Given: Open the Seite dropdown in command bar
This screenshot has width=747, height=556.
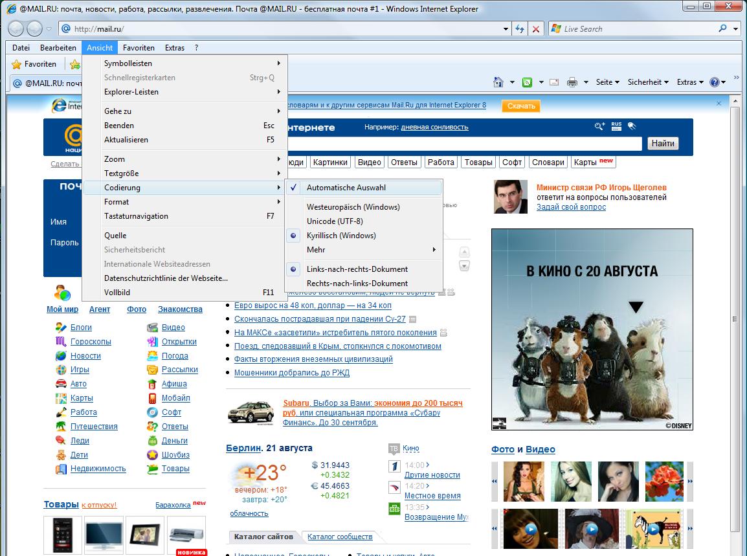Looking at the screenshot, I should click(607, 82).
